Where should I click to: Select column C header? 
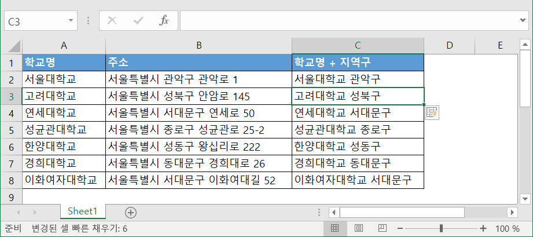tap(358, 46)
